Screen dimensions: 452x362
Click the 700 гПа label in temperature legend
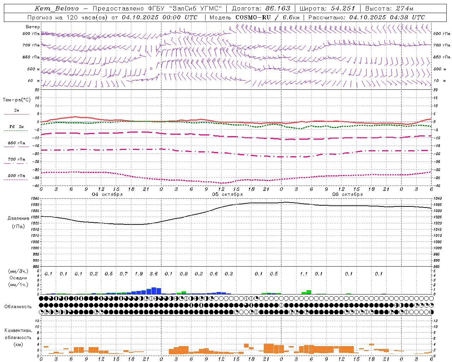click(x=17, y=159)
